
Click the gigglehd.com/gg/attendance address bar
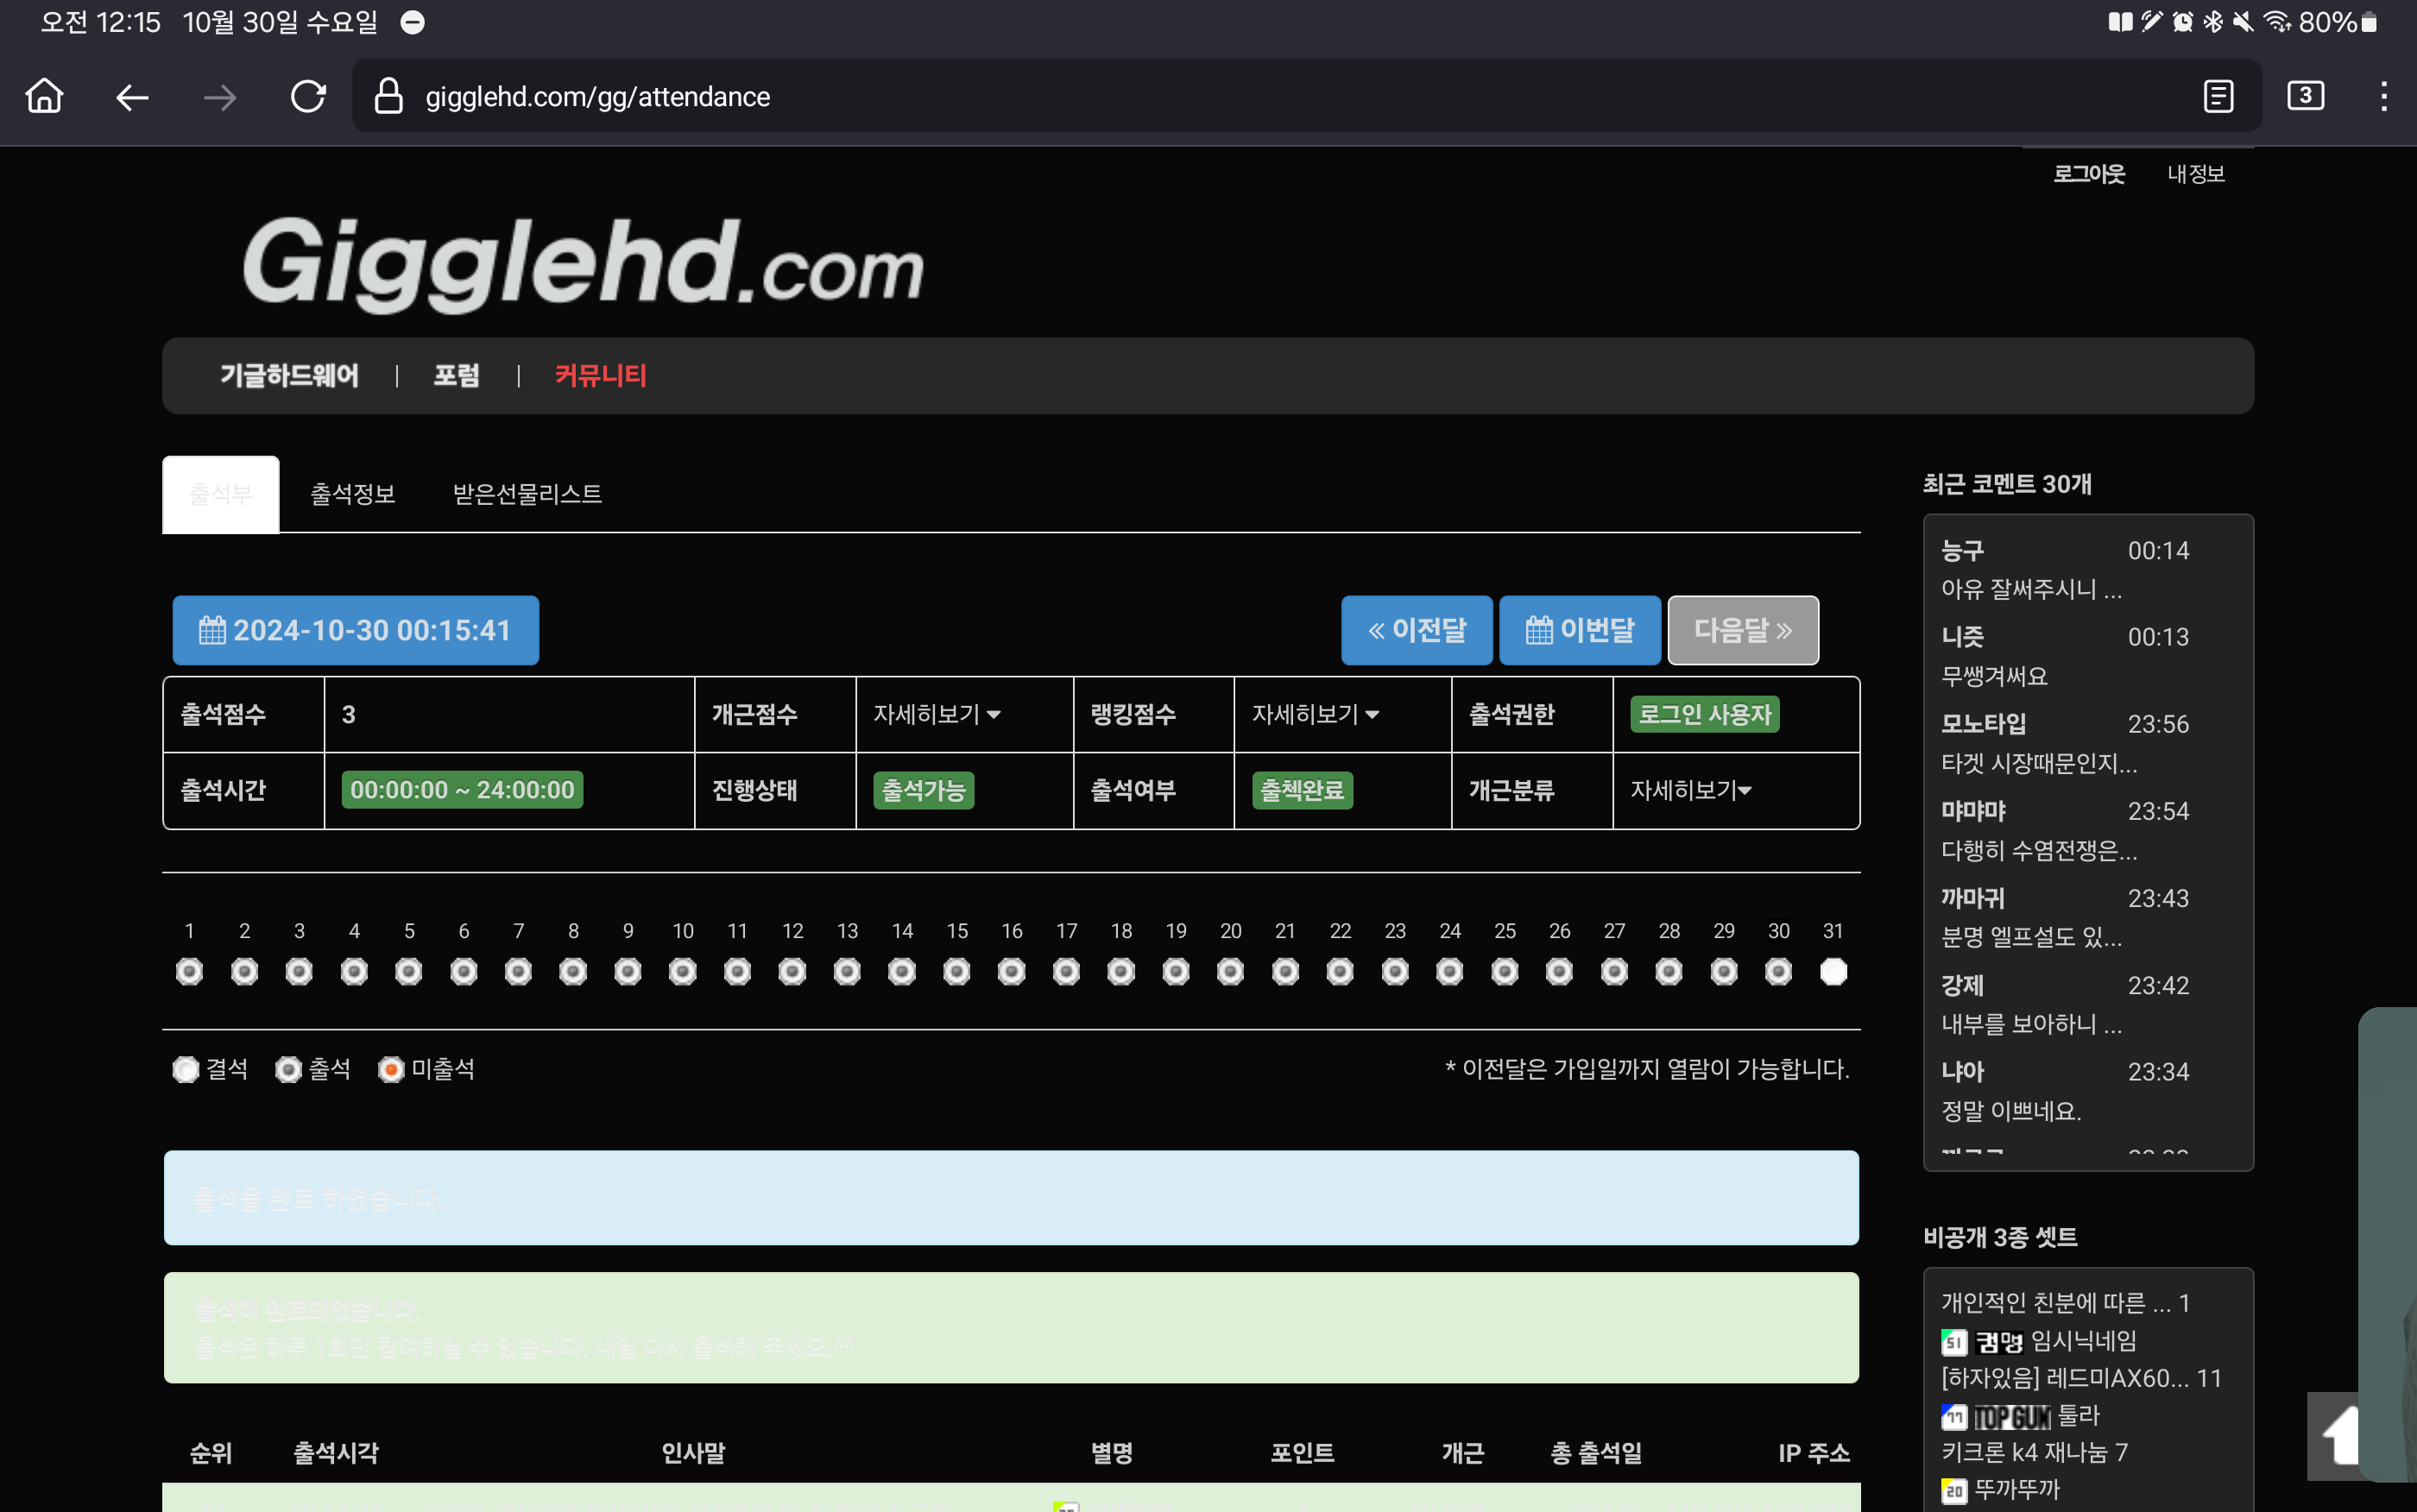(x=1306, y=96)
